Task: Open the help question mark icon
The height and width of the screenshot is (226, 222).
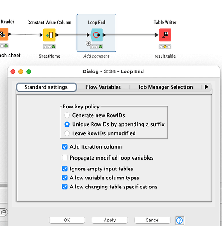Action: coord(180,221)
